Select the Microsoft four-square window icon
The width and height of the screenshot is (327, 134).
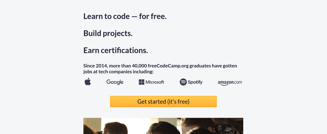point(142,82)
